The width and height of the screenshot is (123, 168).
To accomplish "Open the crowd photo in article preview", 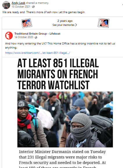I will coord(65,119).
